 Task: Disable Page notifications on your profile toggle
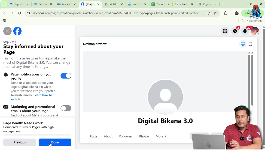[x=66, y=76]
